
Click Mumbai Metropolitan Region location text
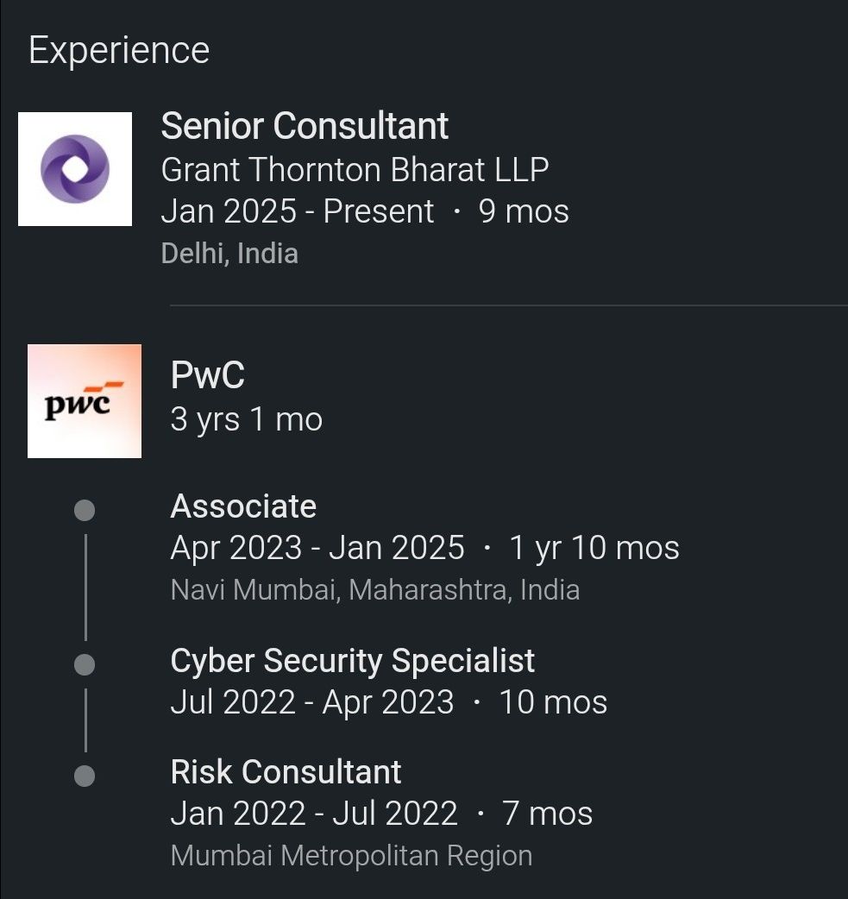(351, 856)
